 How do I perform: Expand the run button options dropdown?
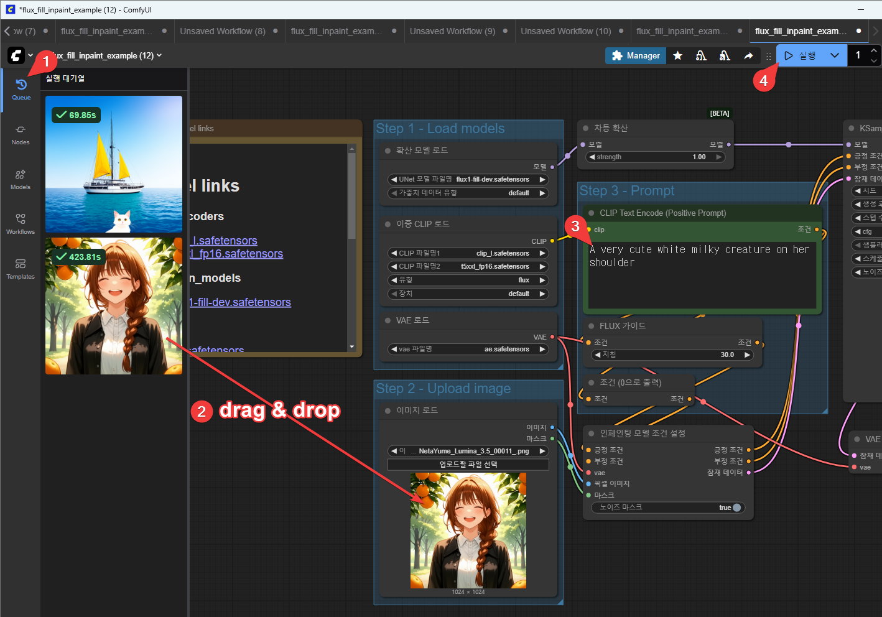click(x=835, y=55)
